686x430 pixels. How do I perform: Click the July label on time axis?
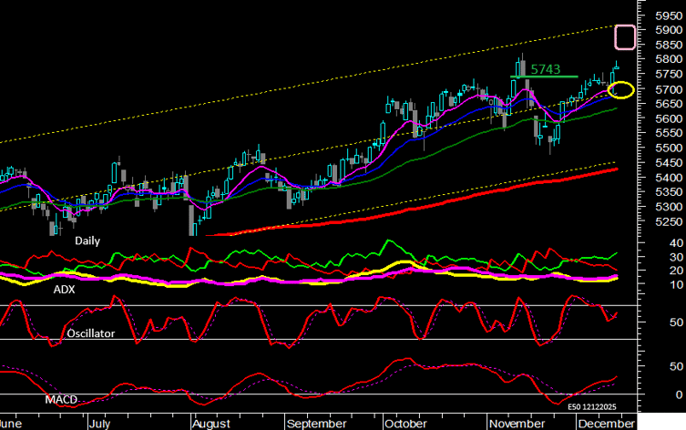tap(102, 424)
